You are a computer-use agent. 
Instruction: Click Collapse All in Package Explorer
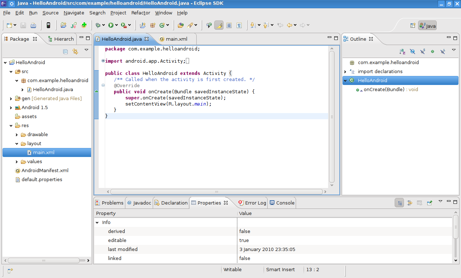click(x=66, y=51)
